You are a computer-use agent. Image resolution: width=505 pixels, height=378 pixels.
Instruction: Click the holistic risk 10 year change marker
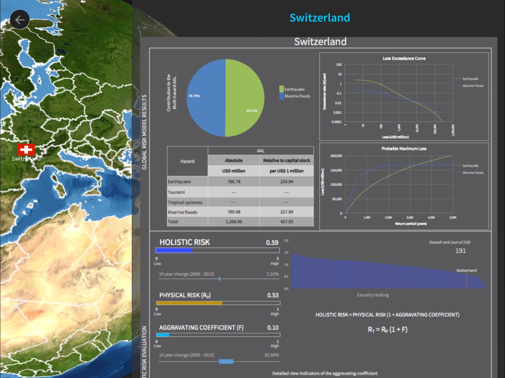pos(219,279)
